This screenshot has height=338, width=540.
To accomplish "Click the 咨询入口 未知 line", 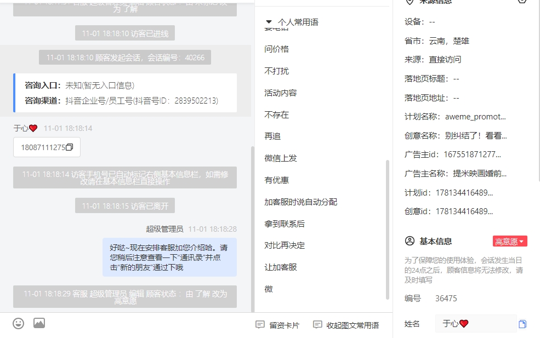I will point(79,85).
